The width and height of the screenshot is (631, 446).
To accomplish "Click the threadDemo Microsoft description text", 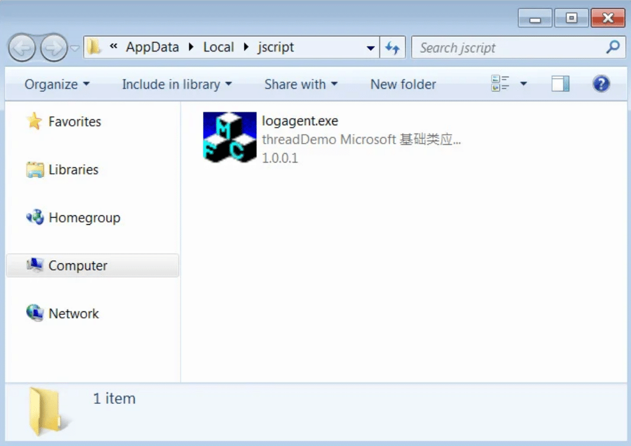I will coord(361,139).
